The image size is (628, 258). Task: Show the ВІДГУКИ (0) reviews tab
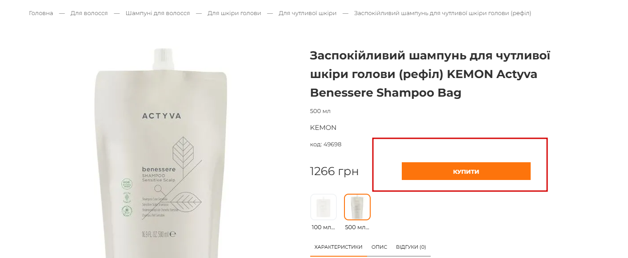coord(411,247)
